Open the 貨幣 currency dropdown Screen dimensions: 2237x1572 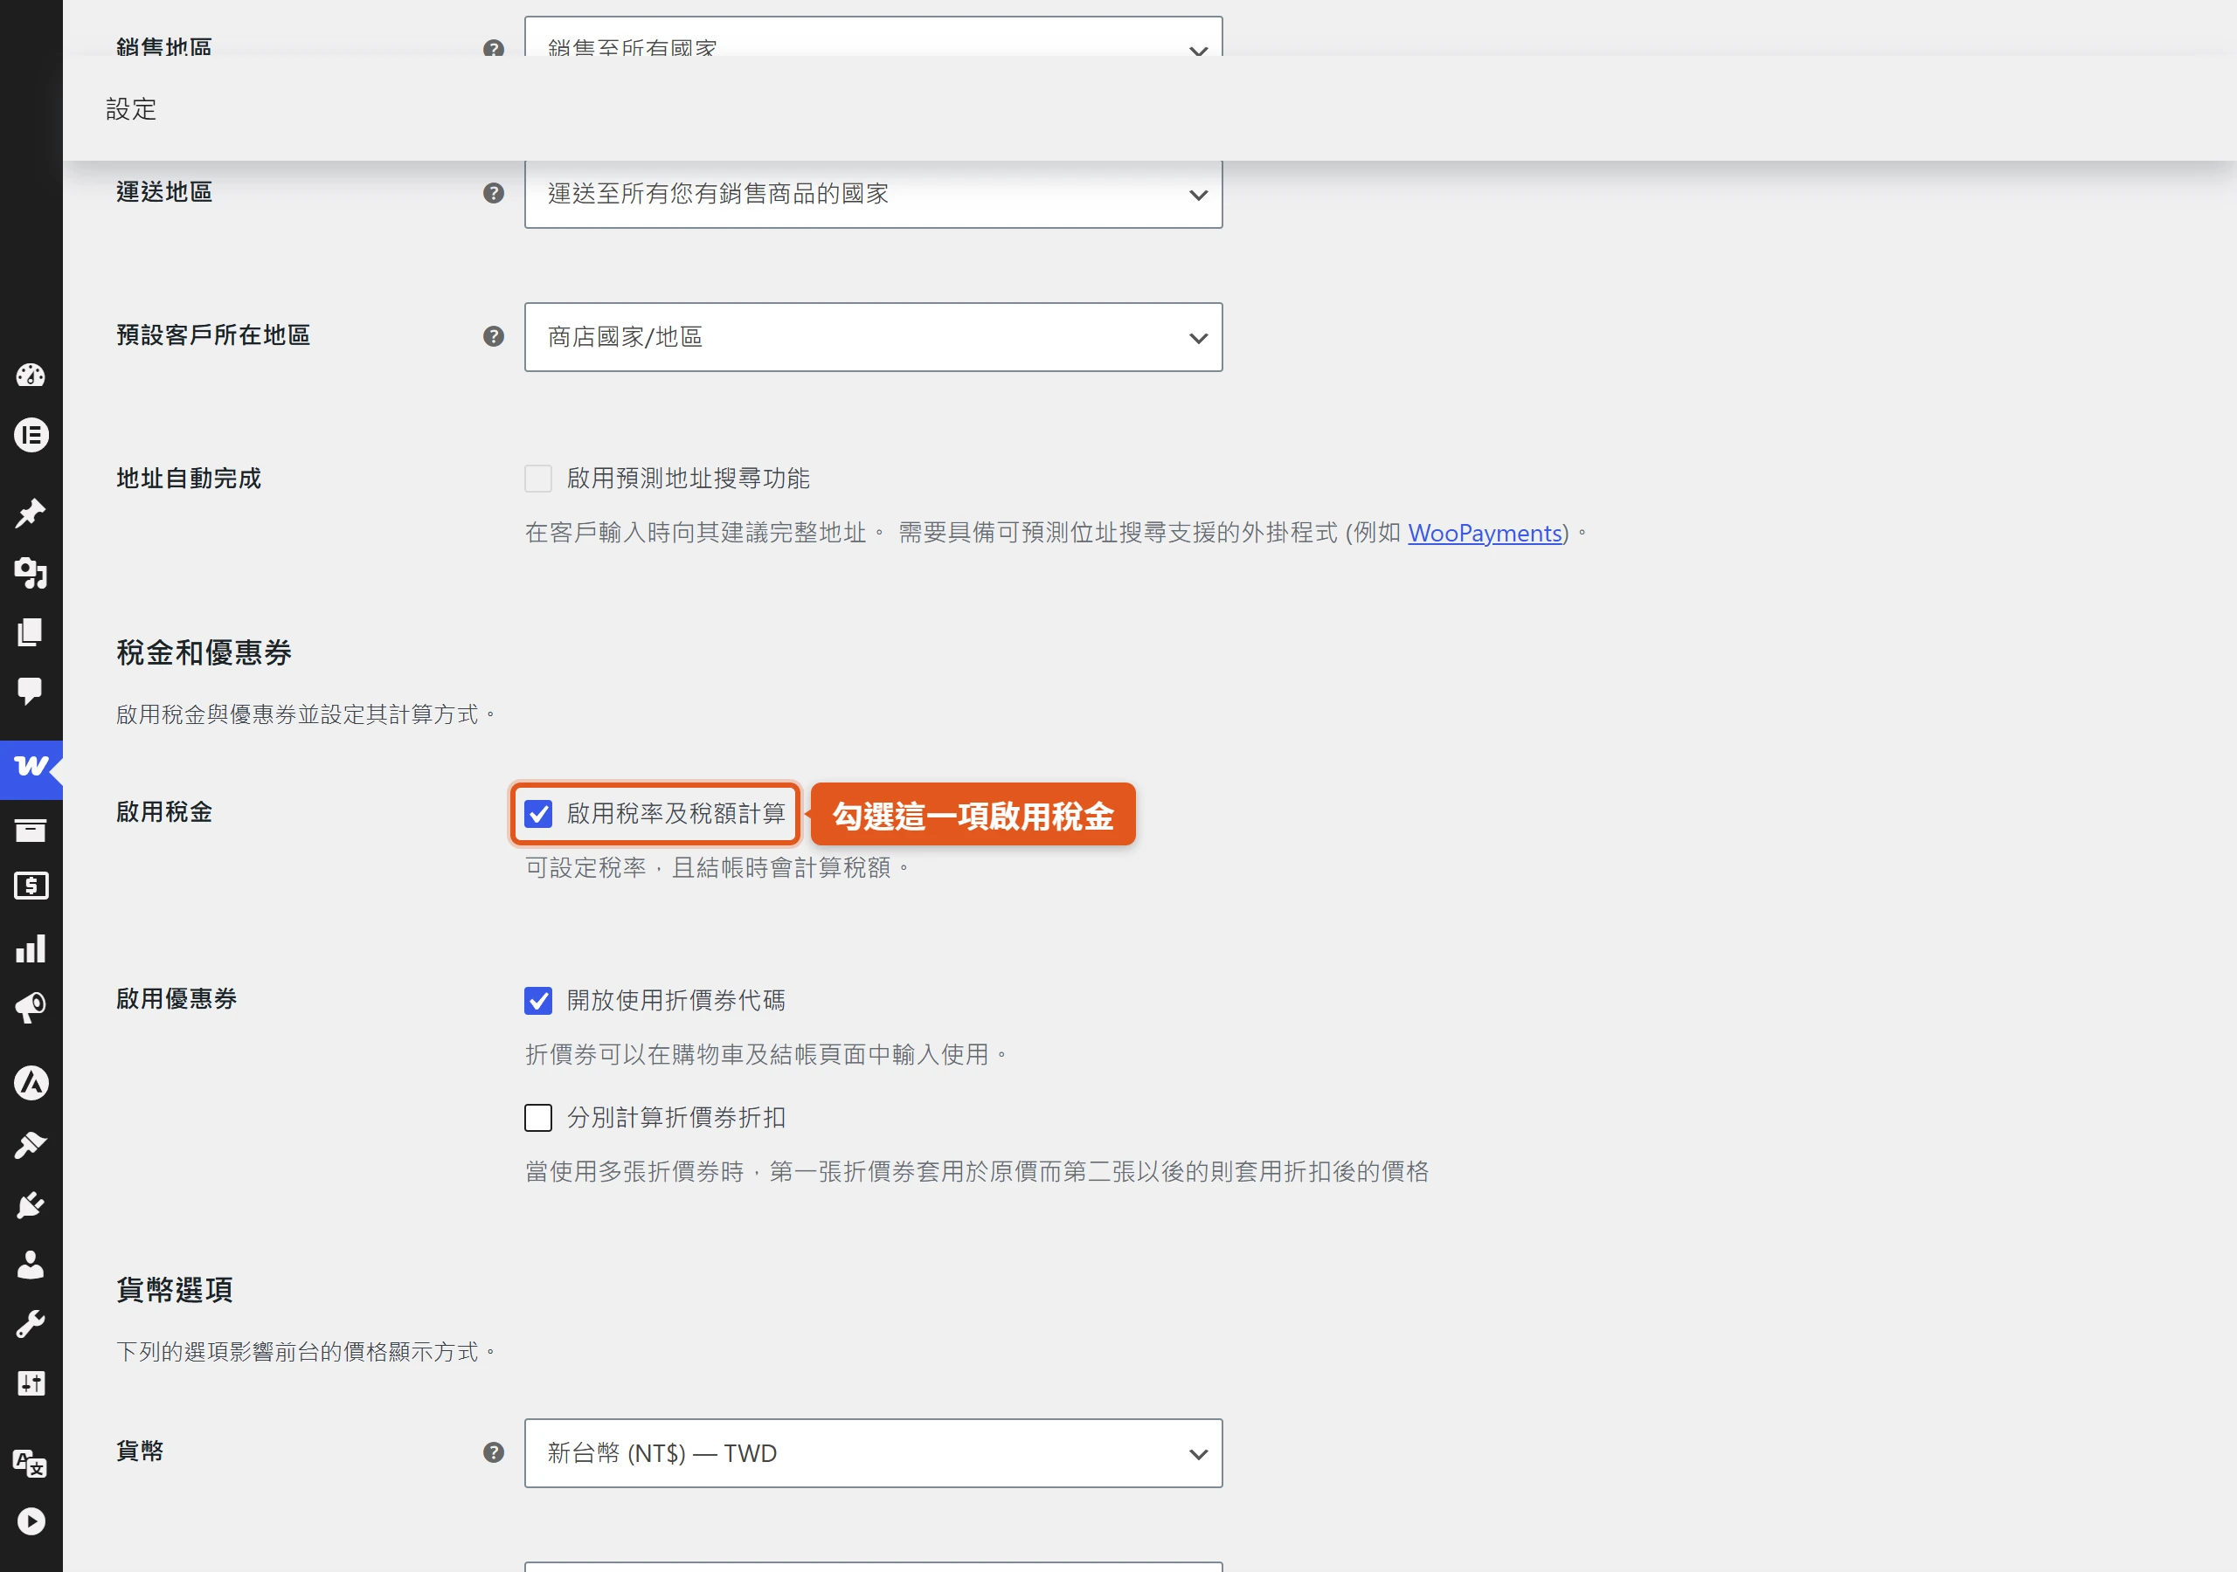(873, 1453)
